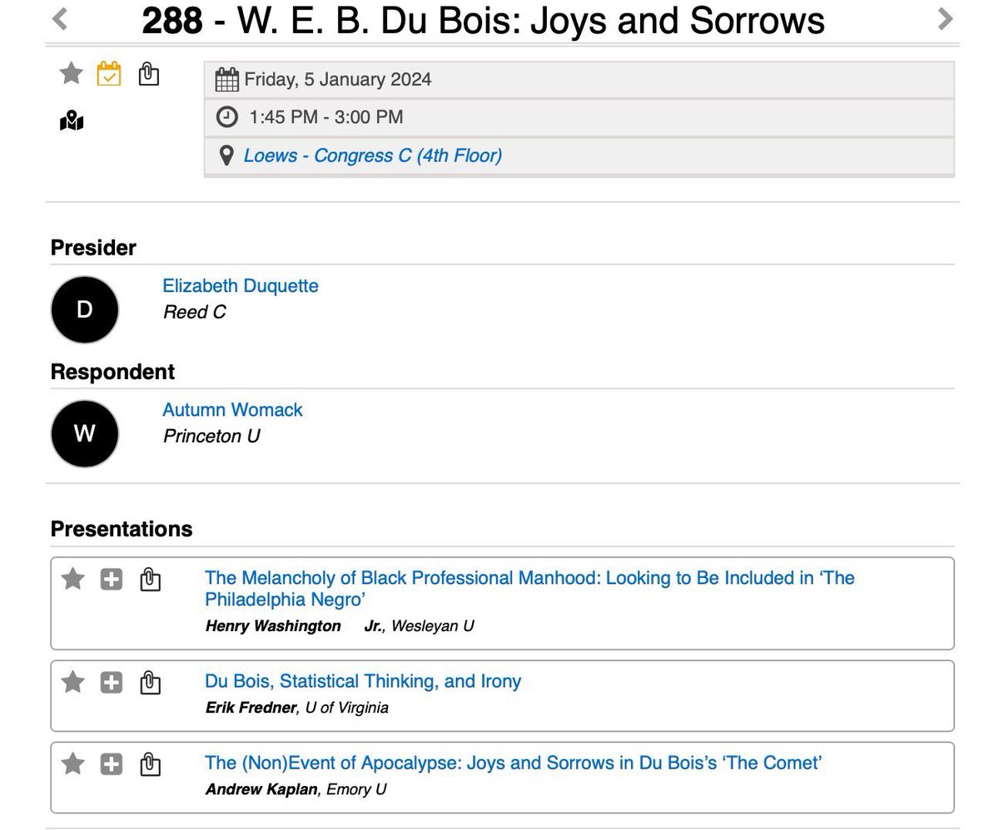
Task: Click the presider's avatar circle
Action: coord(84,309)
